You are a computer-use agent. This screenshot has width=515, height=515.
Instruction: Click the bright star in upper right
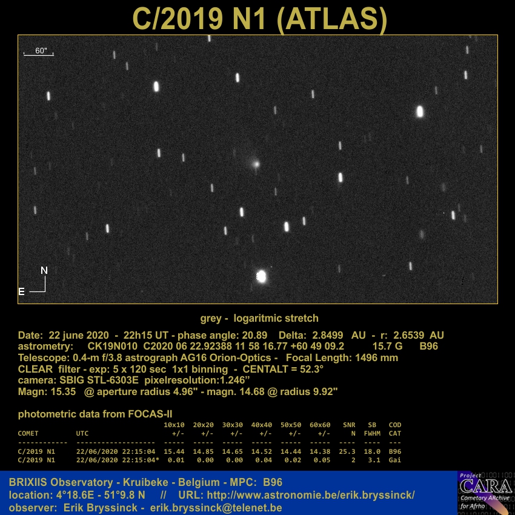(419, 111)
